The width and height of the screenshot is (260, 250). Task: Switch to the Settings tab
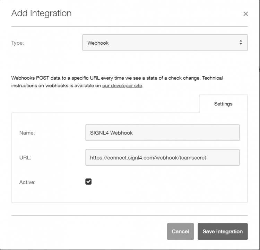[x=223, y=104]
